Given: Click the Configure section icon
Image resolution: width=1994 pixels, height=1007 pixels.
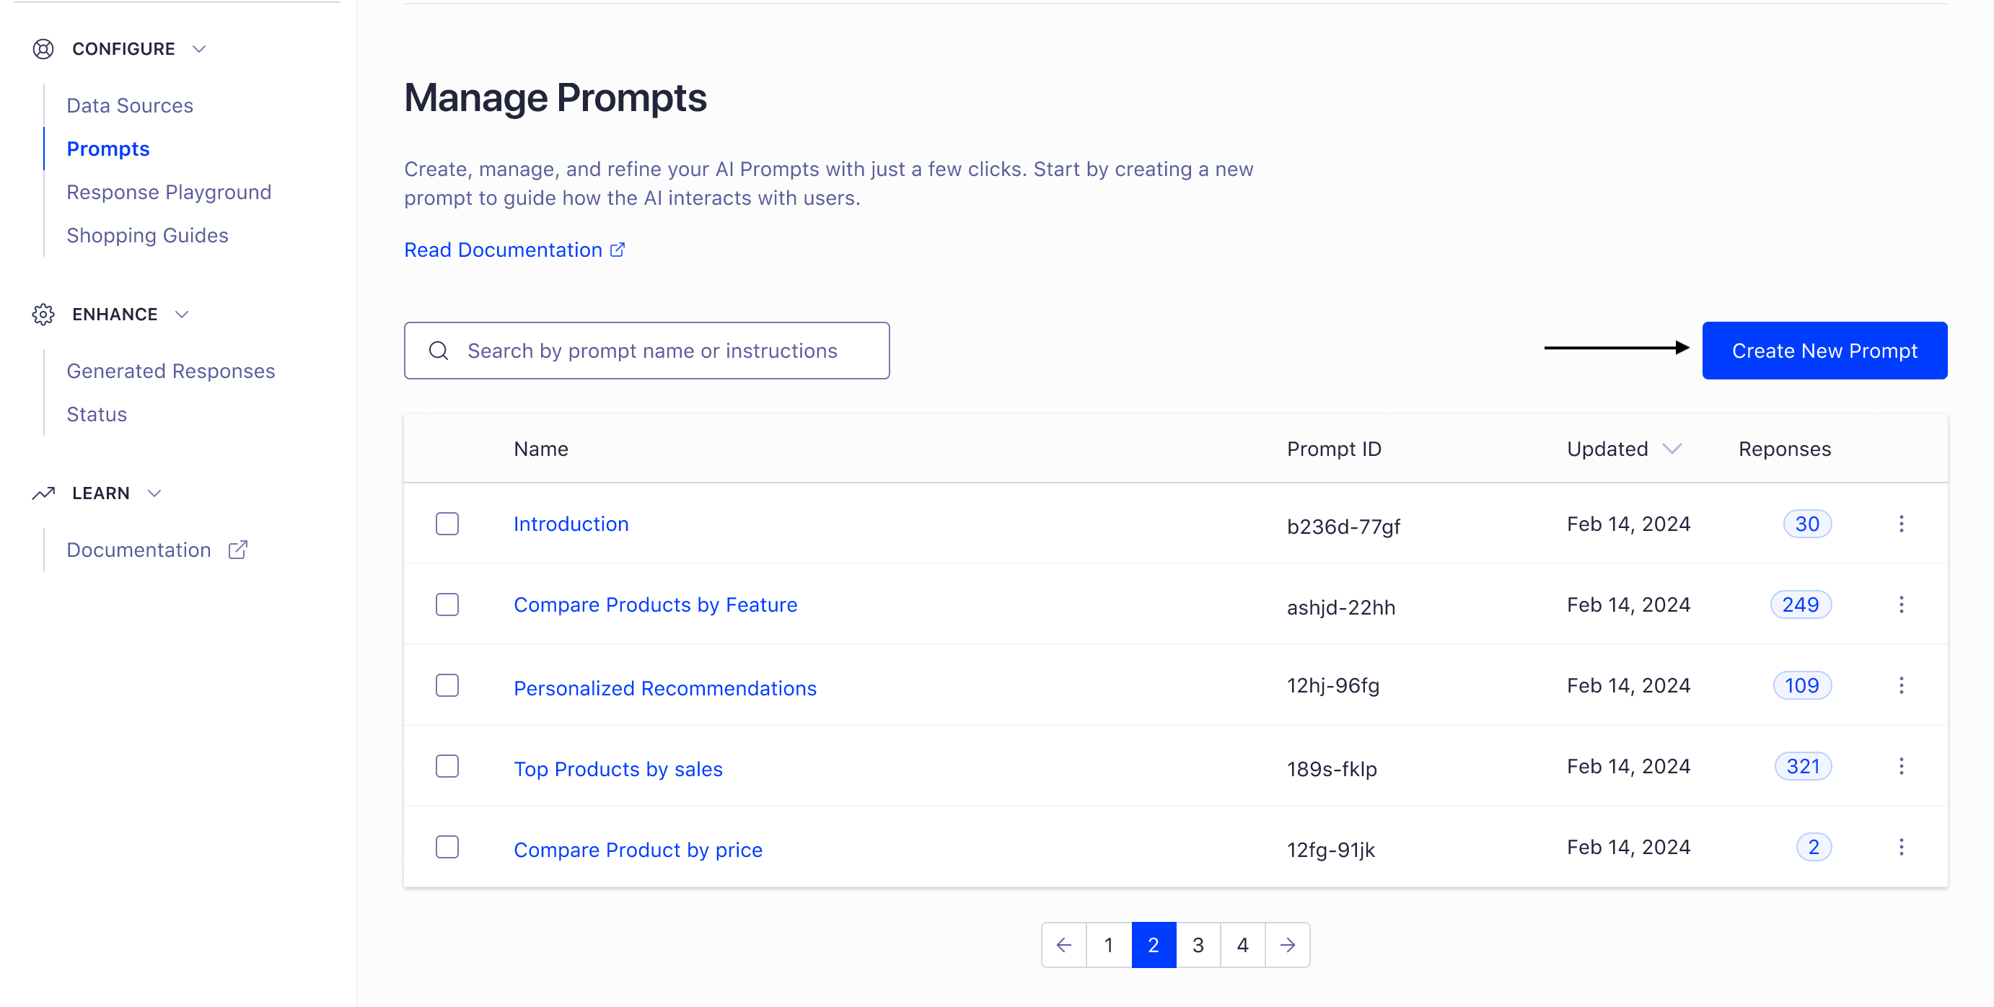Looking at the screenshot, I should click(x=43, y=48).
